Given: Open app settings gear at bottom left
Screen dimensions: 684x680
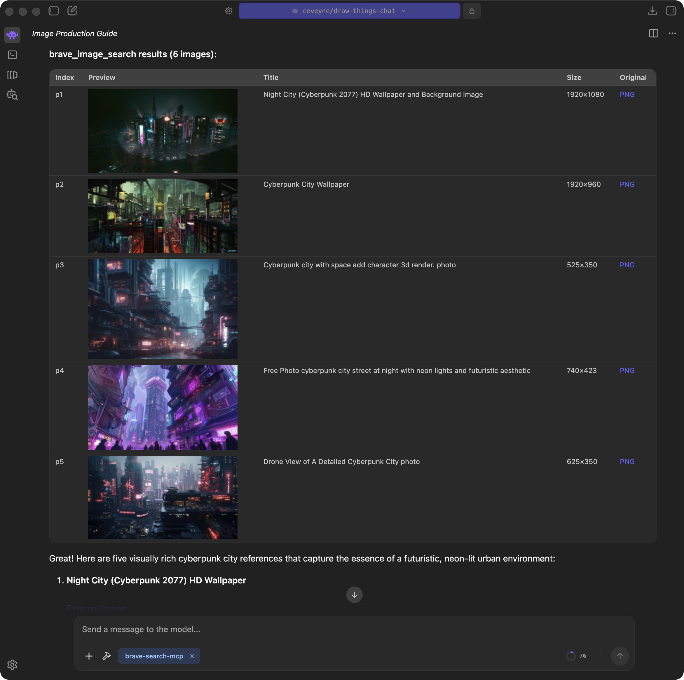Looking at the screenshot, I should pyautogui.click(x=12, y=665).
